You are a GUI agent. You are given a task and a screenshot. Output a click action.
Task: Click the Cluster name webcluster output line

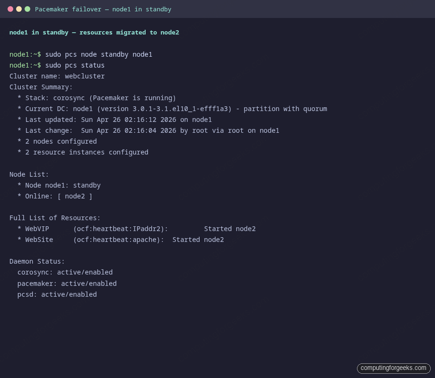[x=57, y=76]
